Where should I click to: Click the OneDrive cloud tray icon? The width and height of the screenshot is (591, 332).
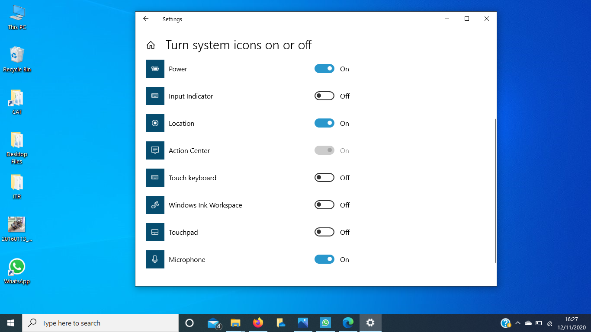point(528,323)
